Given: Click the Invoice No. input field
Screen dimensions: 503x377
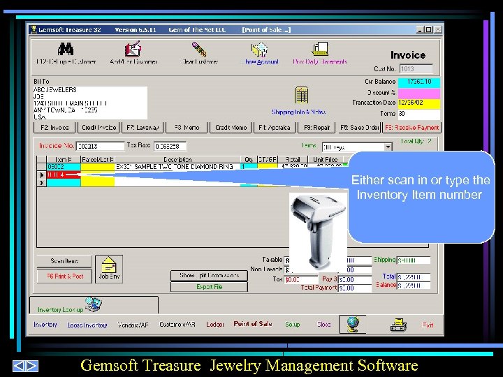Looking at the screenshot, I should 100,146.
